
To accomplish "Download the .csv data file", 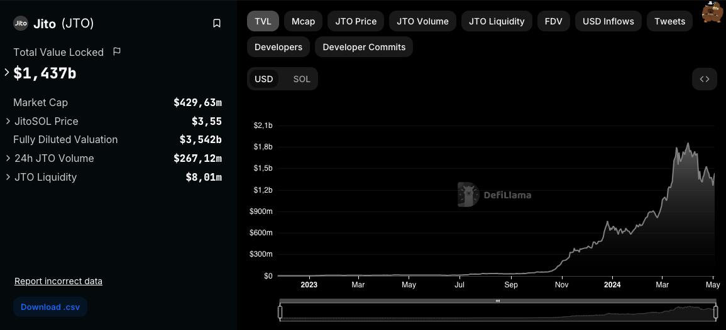I will point(50,307).
